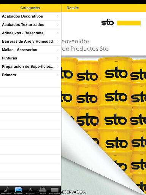Image resolution: width=146 pixels, height=195 pixels.
Task: Select the Primers category row
Action: pyautogui.click(x=30, y=75)
